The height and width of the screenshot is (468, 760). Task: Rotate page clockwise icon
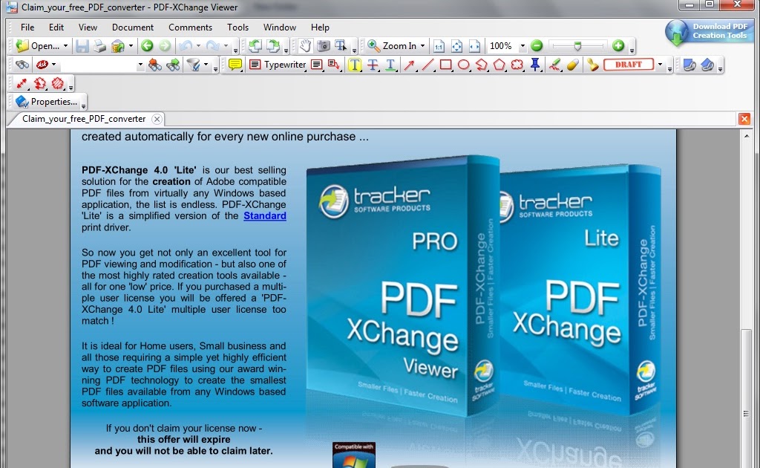[x=273, y=45]
